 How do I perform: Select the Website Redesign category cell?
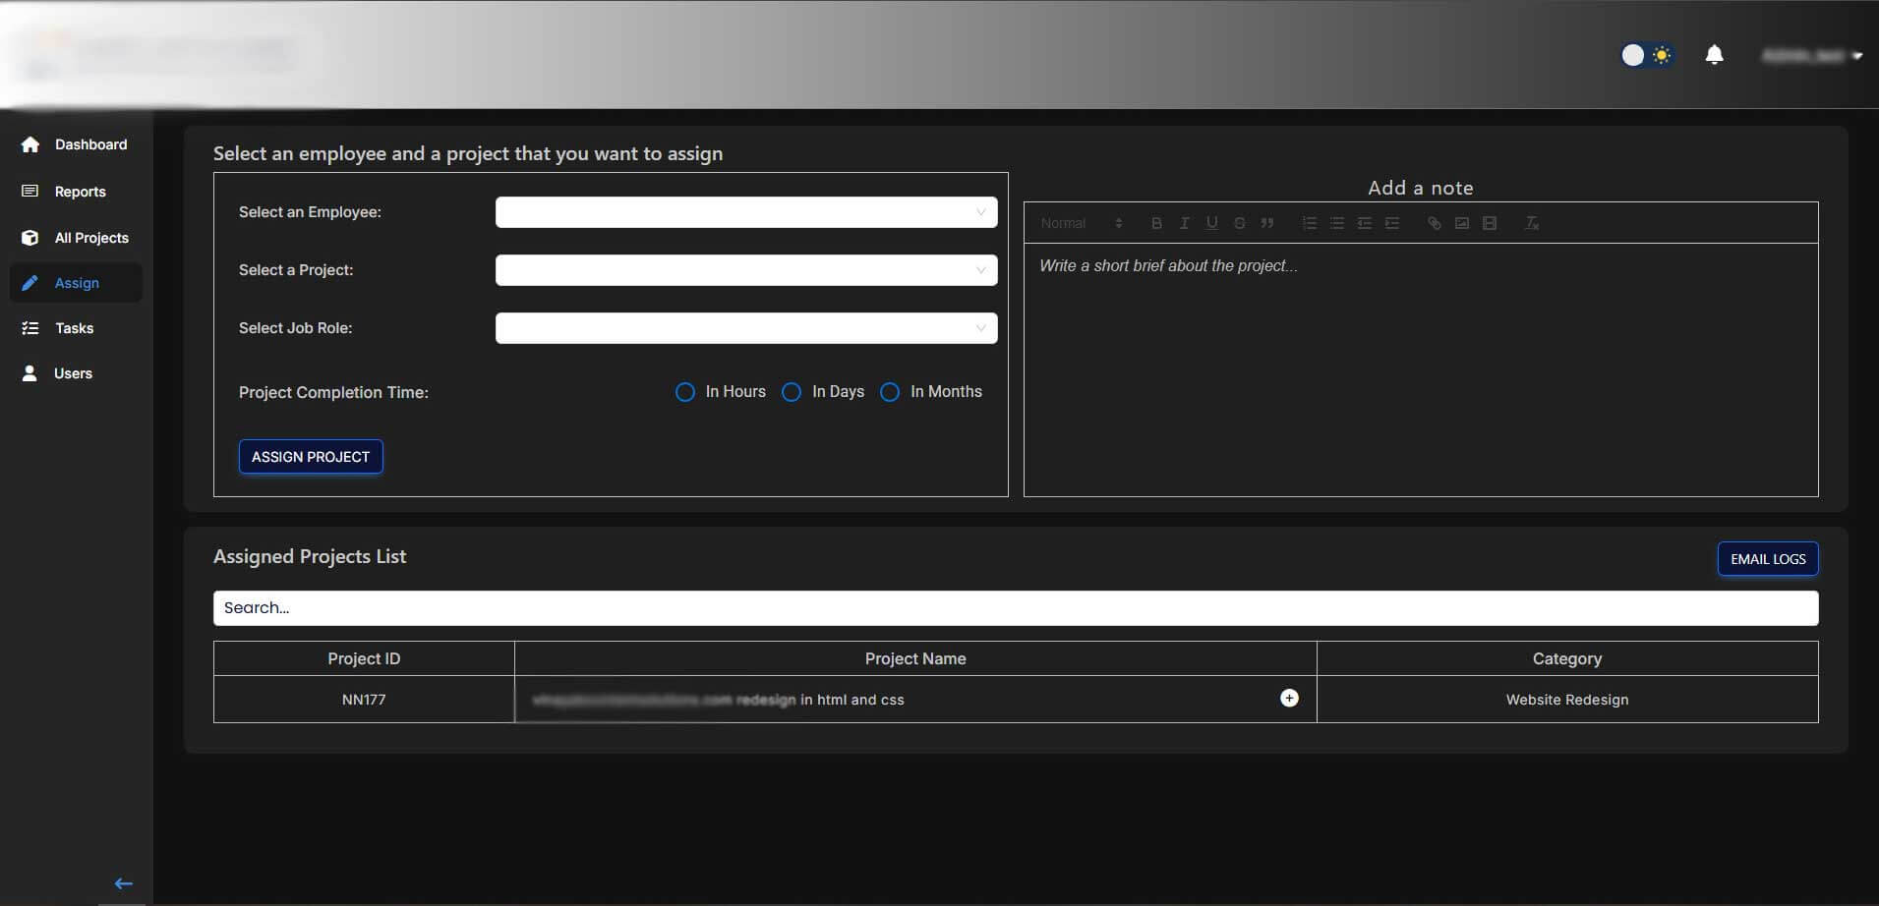(x=1567, y=700)
